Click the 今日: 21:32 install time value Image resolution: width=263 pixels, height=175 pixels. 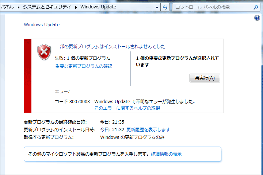pos(112,130)
